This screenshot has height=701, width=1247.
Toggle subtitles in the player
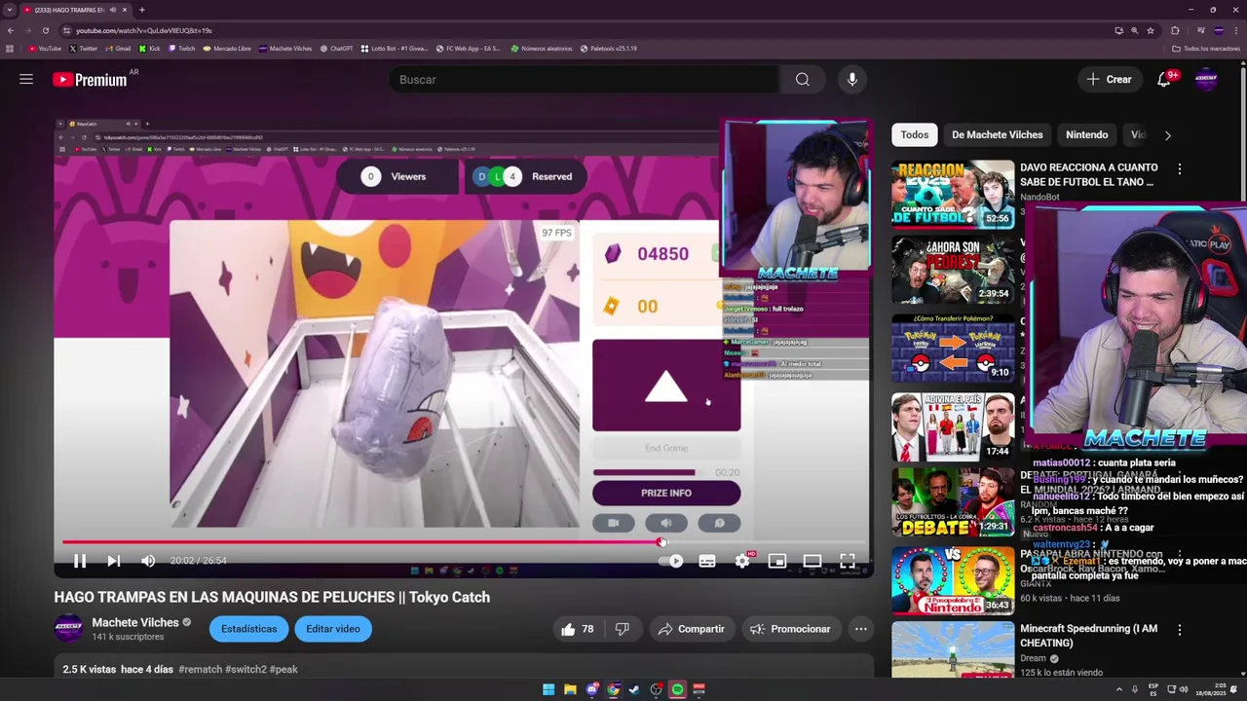pos(707,561)
